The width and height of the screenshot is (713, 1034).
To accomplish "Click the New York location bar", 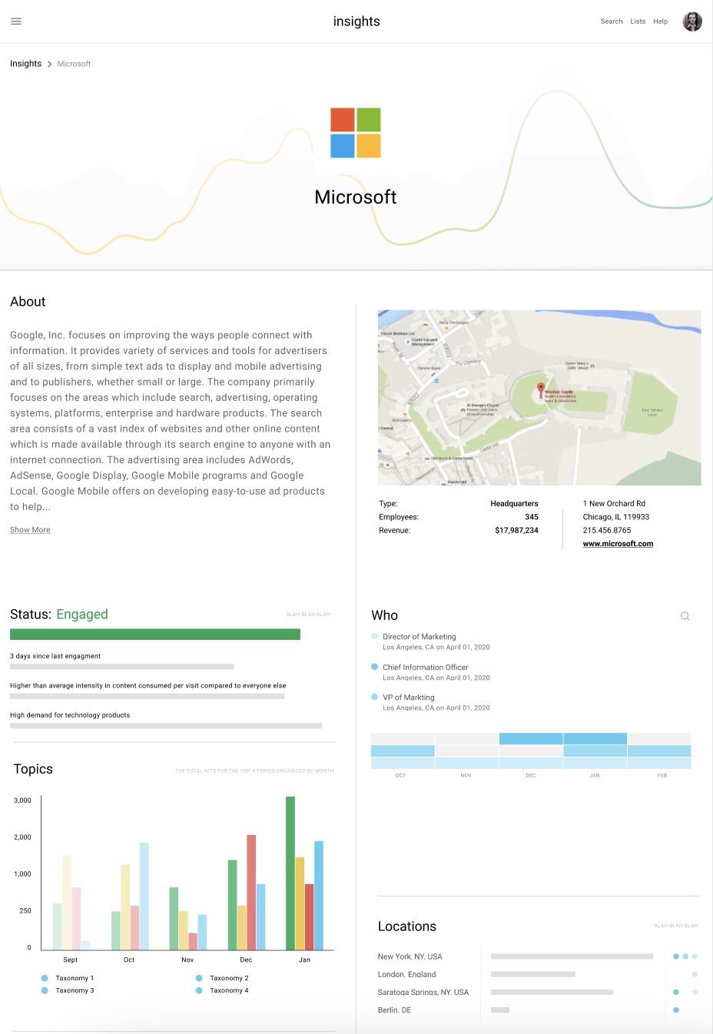I will pos(572,956).
